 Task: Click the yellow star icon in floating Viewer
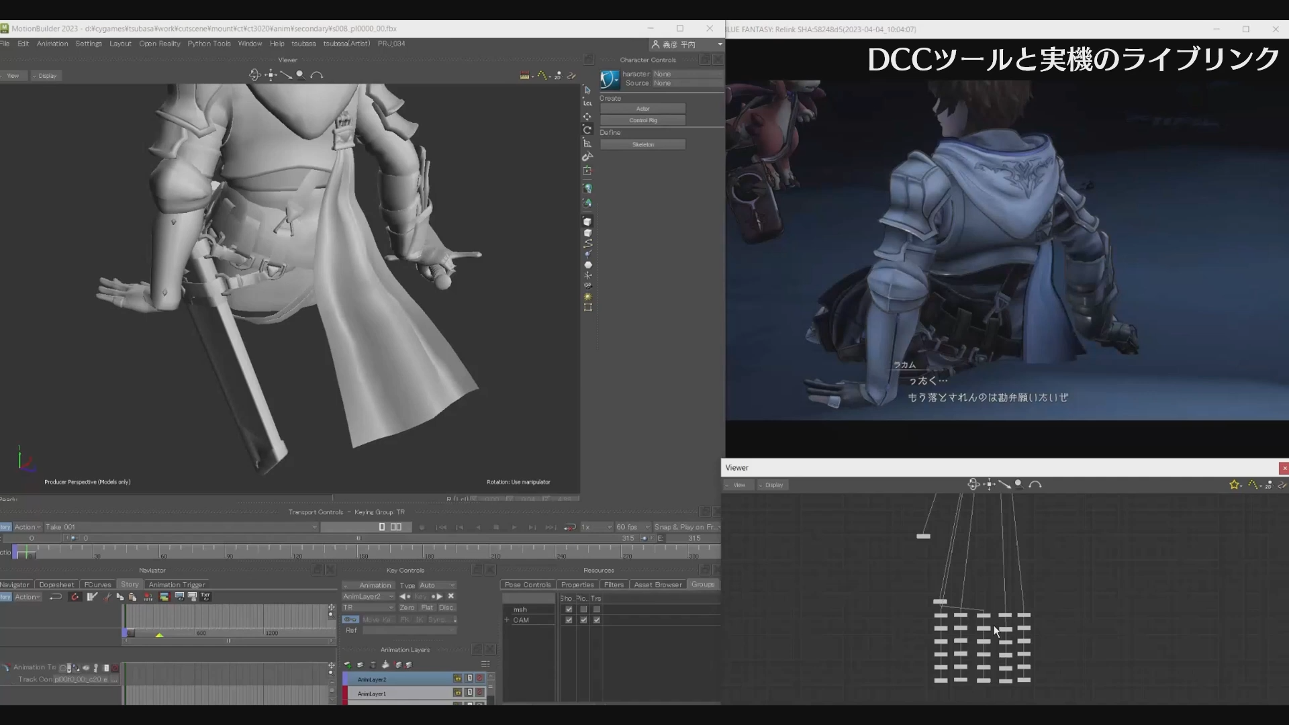pyautogui.click(x=1234, y=485)
